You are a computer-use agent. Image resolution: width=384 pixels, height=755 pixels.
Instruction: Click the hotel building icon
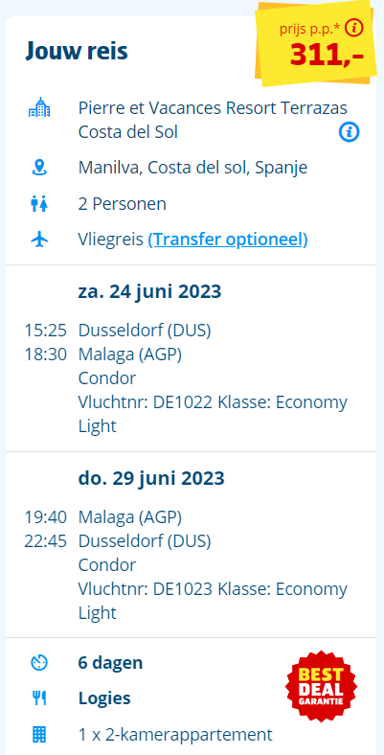click(39, 108)
